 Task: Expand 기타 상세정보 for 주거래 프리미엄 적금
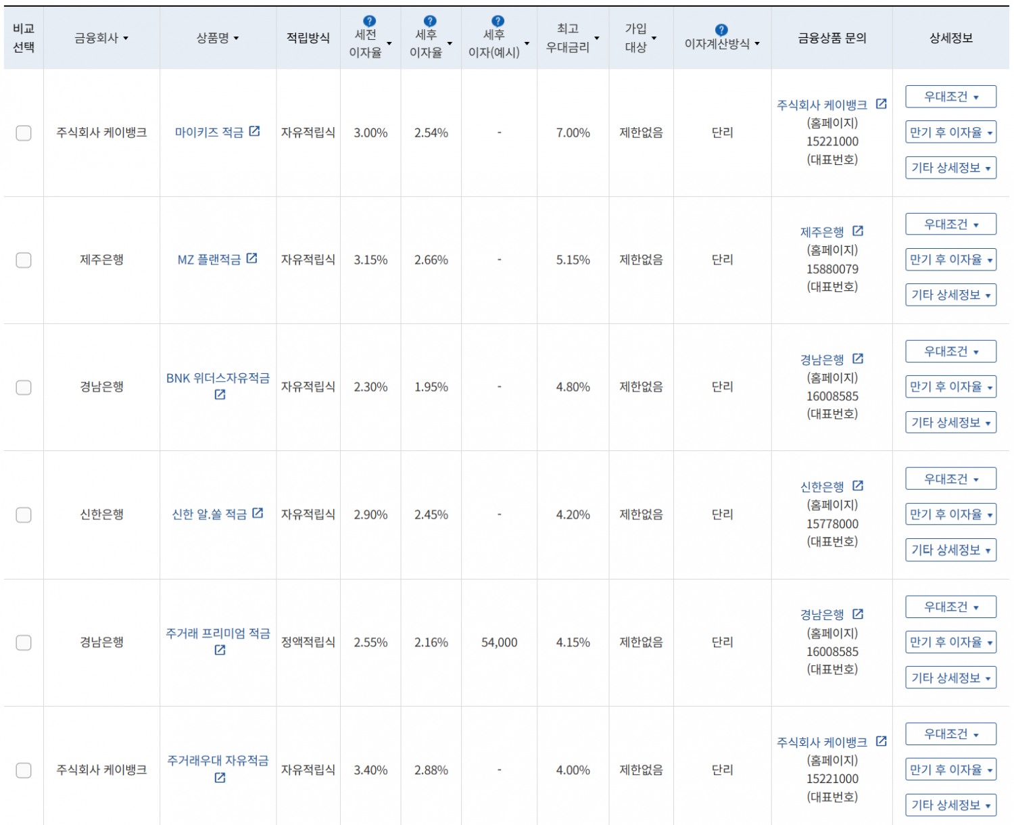pos(951,678)
